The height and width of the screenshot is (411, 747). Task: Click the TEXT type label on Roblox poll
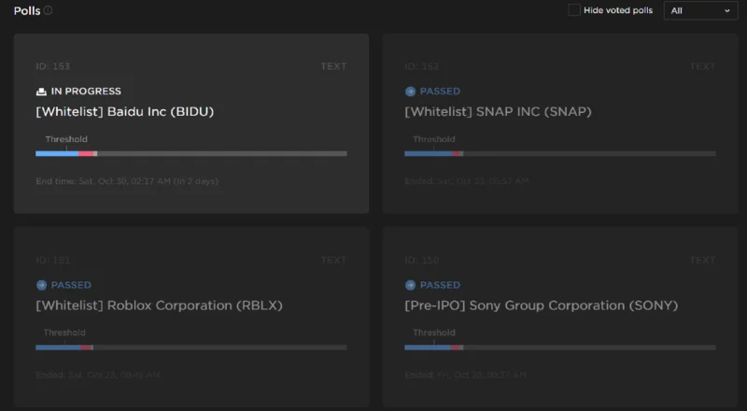click(x=333, y=260)
